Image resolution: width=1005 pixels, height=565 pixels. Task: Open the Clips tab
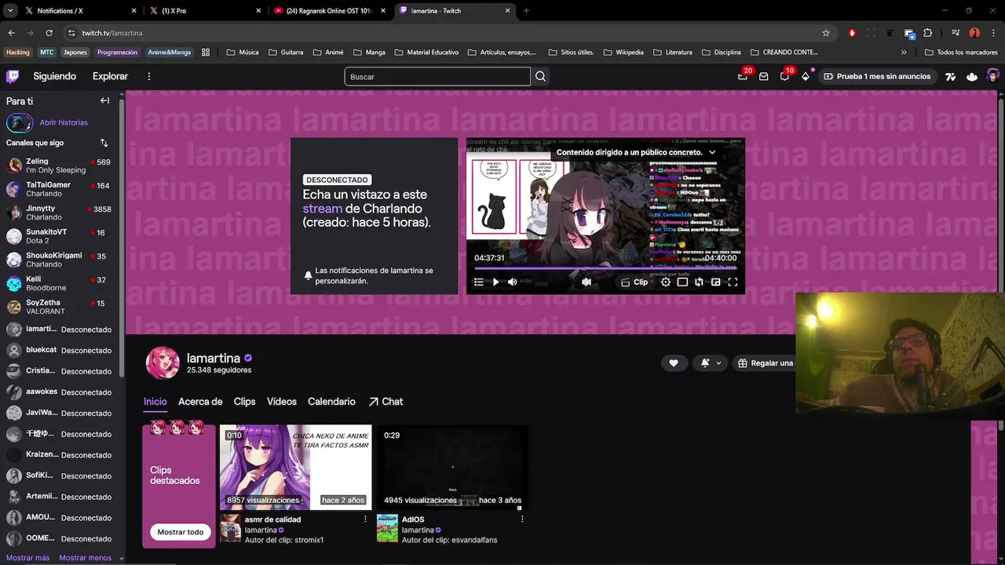click(x=244, y=401)
